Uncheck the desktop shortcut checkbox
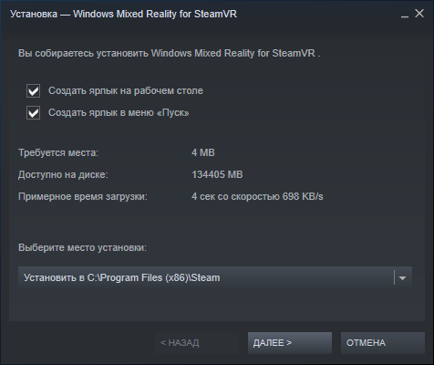 33,91
